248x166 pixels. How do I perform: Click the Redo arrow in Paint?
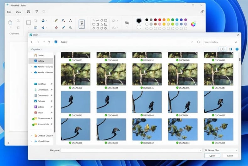[44, 12]
